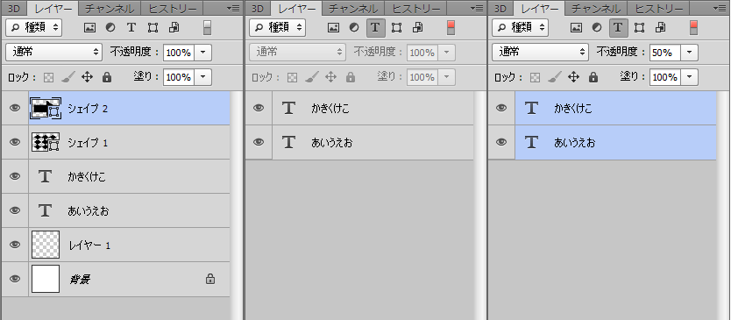This screenshot has width=731, height=320.
Task: Open 不透明度 50% arrow in right panel
Action: coord(689,53)
